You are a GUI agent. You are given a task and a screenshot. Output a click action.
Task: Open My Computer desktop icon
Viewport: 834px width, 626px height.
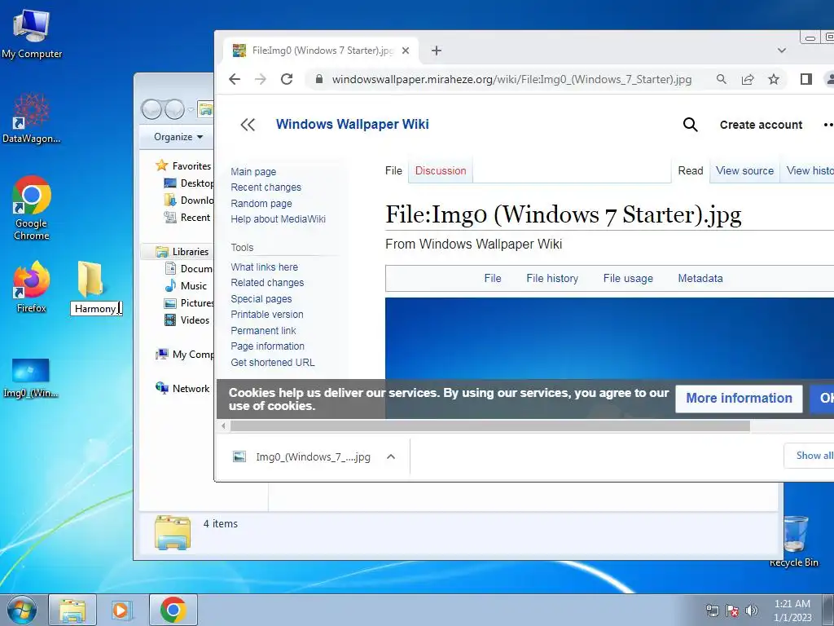[32, 34]
